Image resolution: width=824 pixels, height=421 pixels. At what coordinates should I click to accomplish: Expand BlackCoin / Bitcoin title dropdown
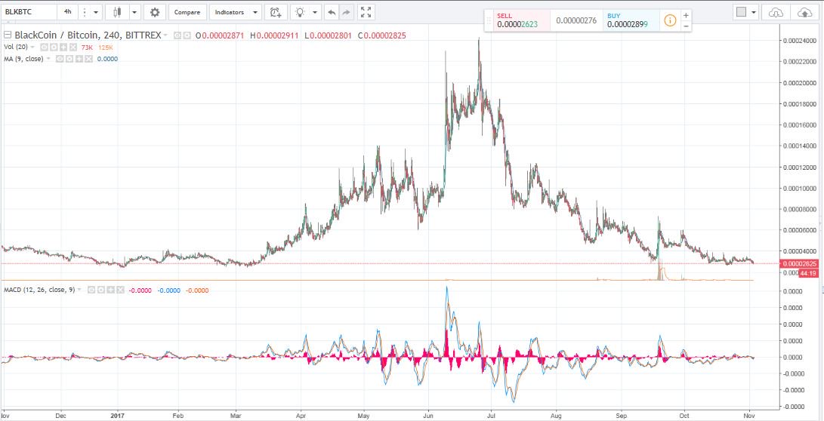[165, 35]
